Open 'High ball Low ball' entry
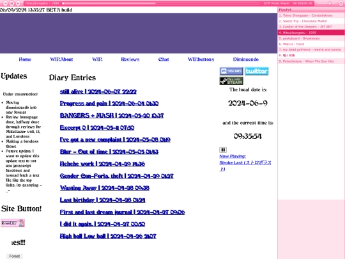 coord(108,236)
